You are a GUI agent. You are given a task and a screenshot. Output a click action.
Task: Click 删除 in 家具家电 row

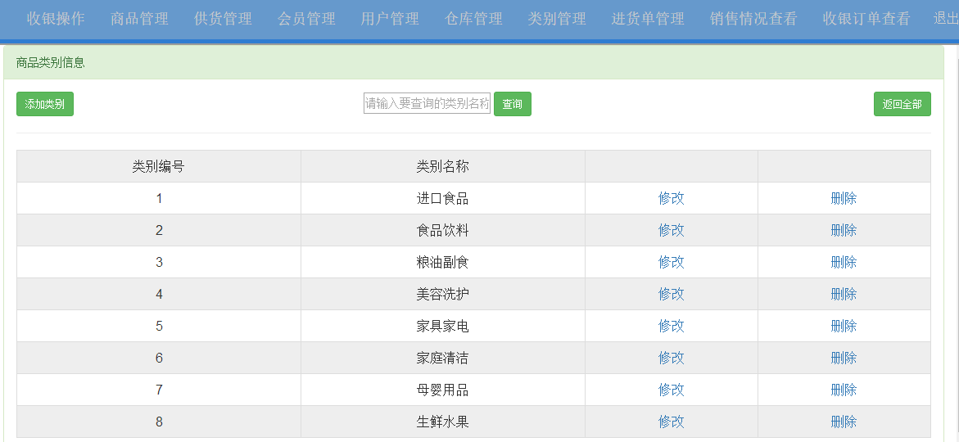(x=844, y=326)
